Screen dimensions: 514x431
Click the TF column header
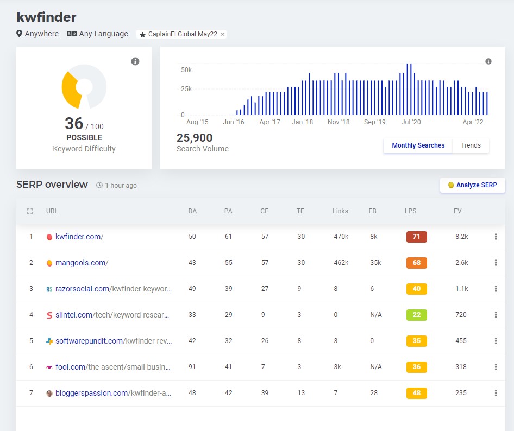[x=300, y=211]
